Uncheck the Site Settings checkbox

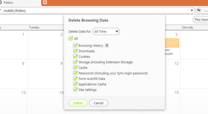(x=75, y=90)
